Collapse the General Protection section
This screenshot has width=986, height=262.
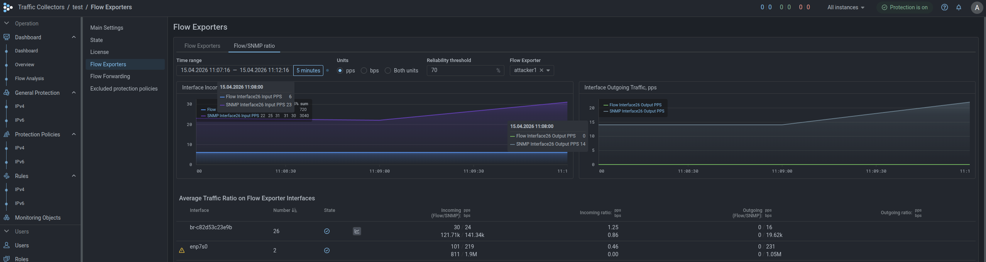[x=74, y=93]
